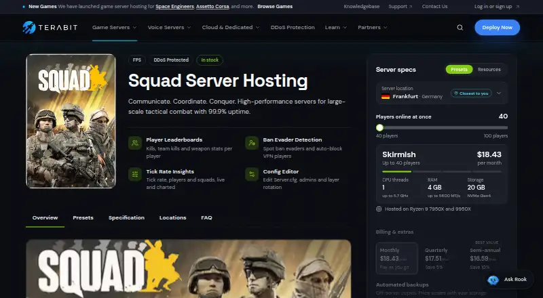Open the Knowledgebase link

coord(362,7)
